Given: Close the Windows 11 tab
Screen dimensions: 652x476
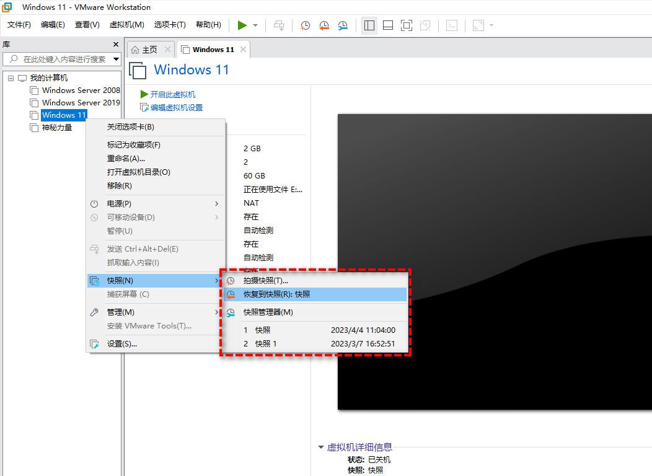Looking at the screenshot, I should coord(243,50).
